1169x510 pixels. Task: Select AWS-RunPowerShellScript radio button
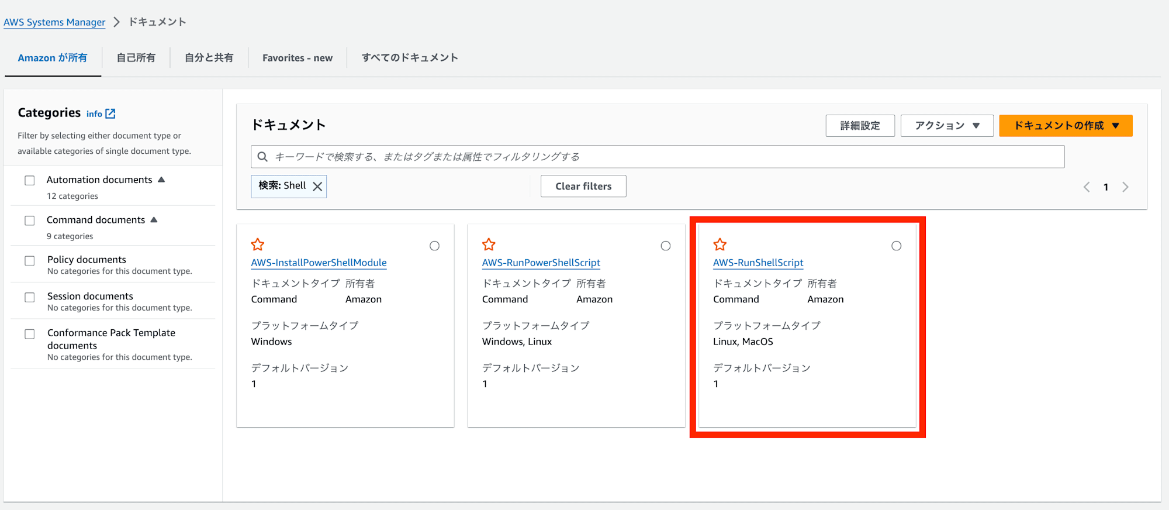666,246
